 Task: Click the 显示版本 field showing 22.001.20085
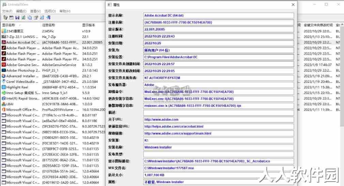click(x=219, y=29)
